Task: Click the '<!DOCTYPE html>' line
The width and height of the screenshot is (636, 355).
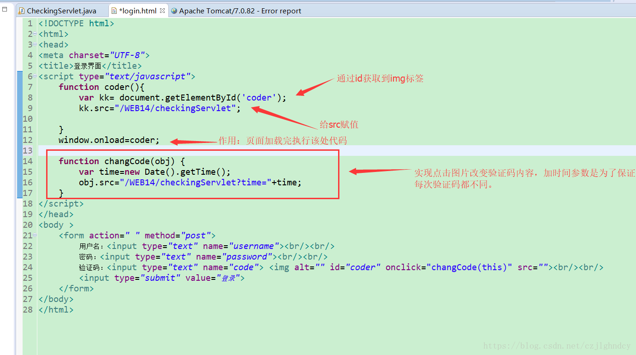Action: (76, 24)
